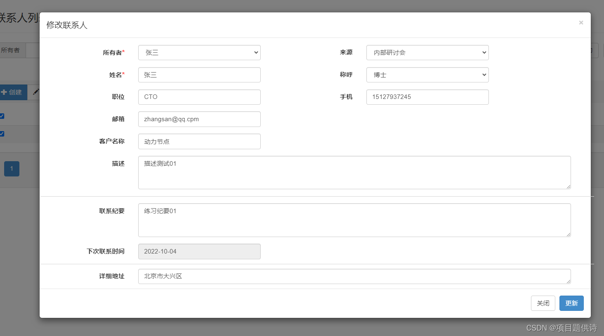Image resolution: width=604 pixels, height=336 pixels.
Task: Click the 详细地址 field with 北京市大兴区
Action: pos(354,276)
